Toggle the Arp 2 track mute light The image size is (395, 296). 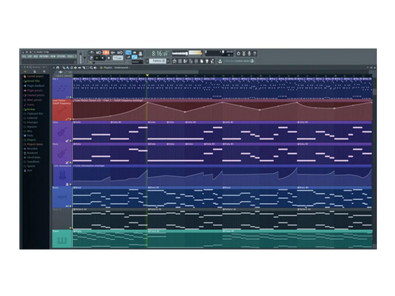click(70, 97)
